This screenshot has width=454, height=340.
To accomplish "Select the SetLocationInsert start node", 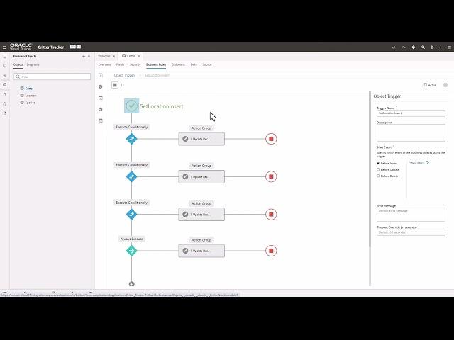I will 131,106.
